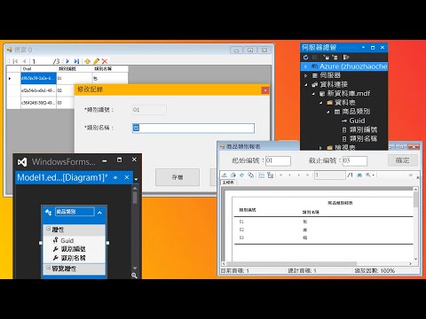Go to next record in data form navigator

67,61
